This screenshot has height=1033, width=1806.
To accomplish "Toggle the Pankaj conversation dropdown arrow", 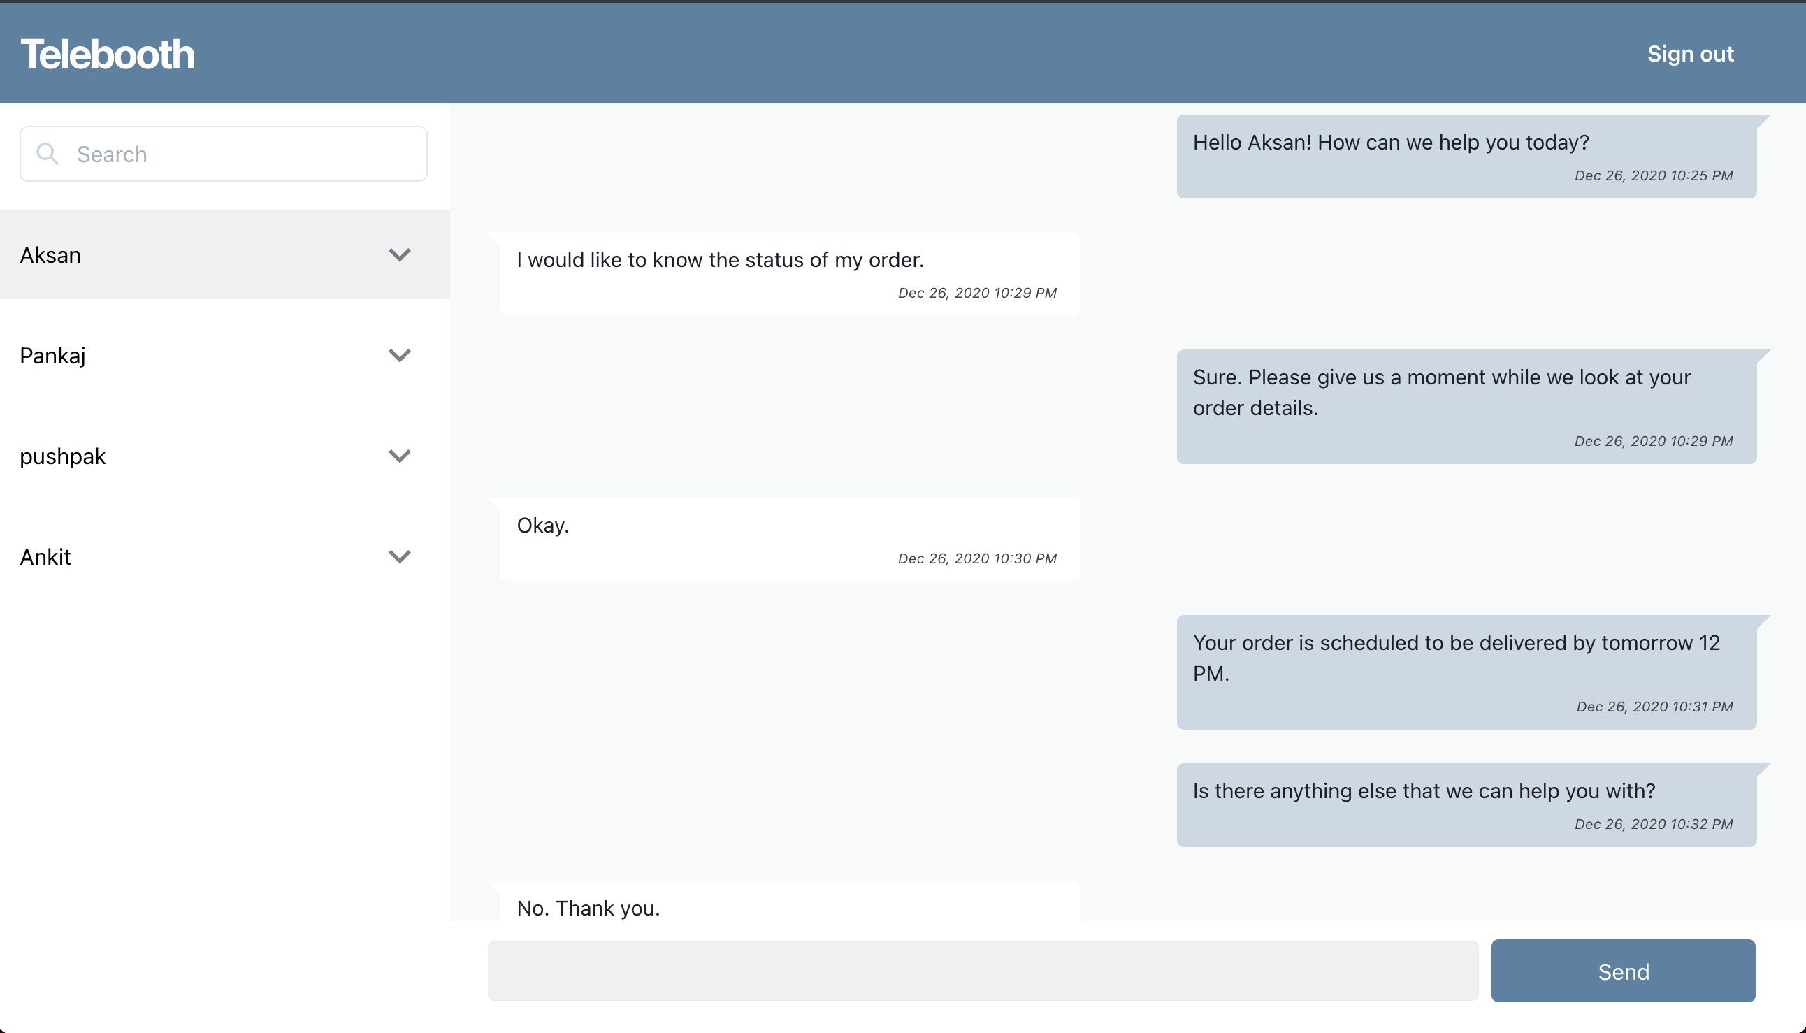I will coord(399,356).
